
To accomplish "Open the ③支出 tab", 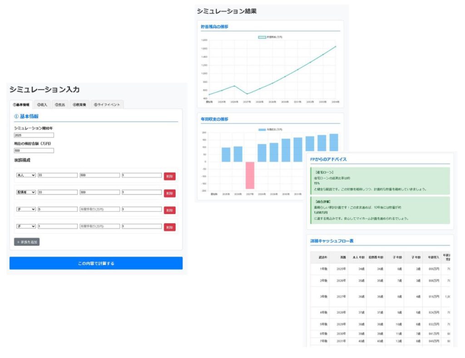I will [60, 104].
